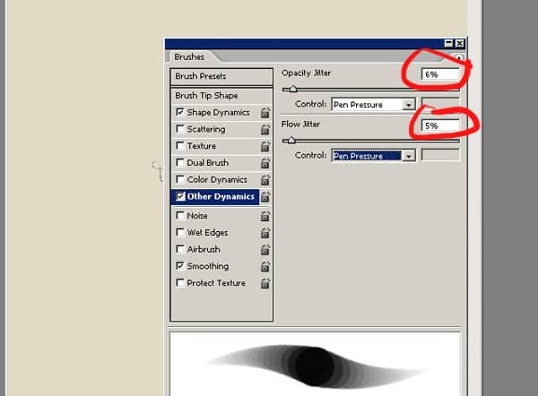The width and height of the screenshot is (538, 396).
Task: Toggle lock icon for Other Dynamics
Action: click(x=265, y=196)
